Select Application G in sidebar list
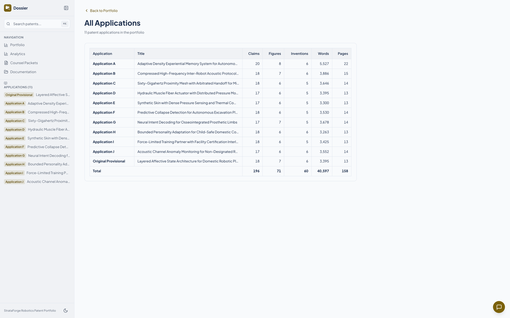Screen dimensions: 510x318 (x=37, y=156)
